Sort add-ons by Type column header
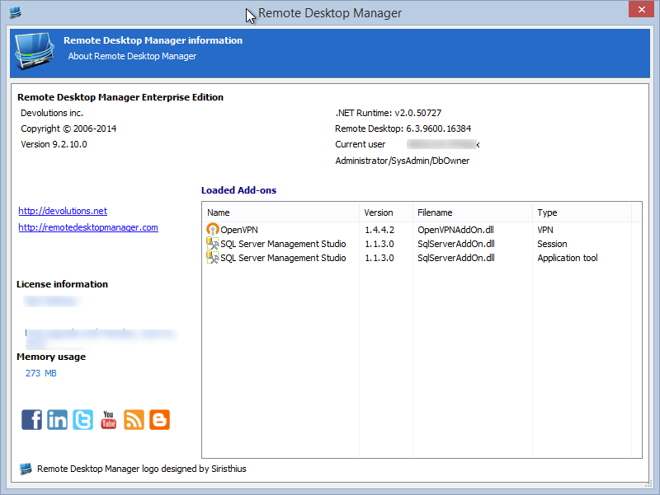 pos(582,212)
